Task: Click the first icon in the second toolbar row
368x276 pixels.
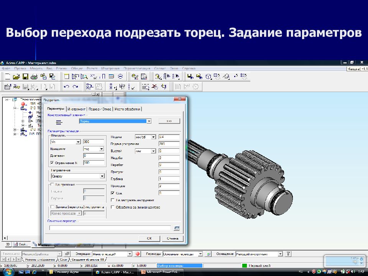Action: point(8,87)
